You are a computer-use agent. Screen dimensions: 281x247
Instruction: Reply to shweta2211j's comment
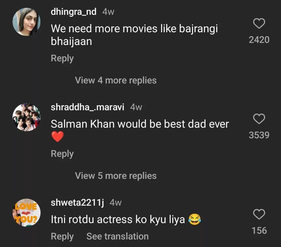[x=62, y=236]
